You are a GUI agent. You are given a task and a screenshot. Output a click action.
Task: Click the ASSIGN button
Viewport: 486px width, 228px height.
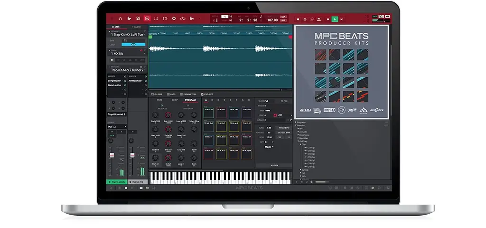[x=274, y=165]
